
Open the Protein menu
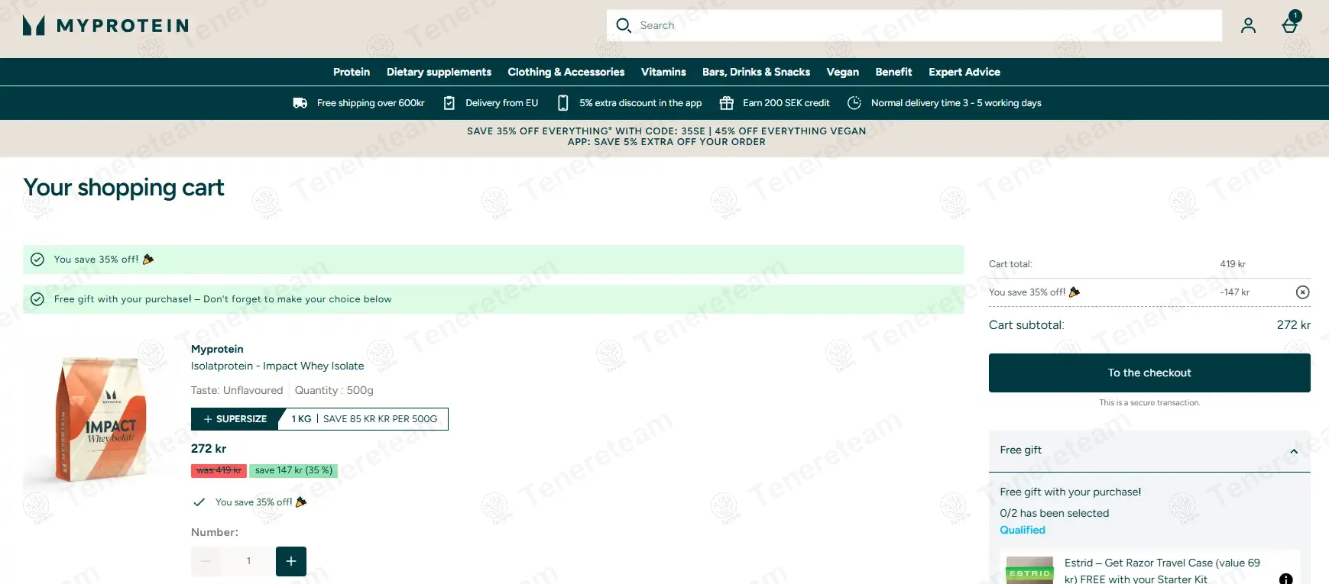pyautogui.click(x=352, y=72)
